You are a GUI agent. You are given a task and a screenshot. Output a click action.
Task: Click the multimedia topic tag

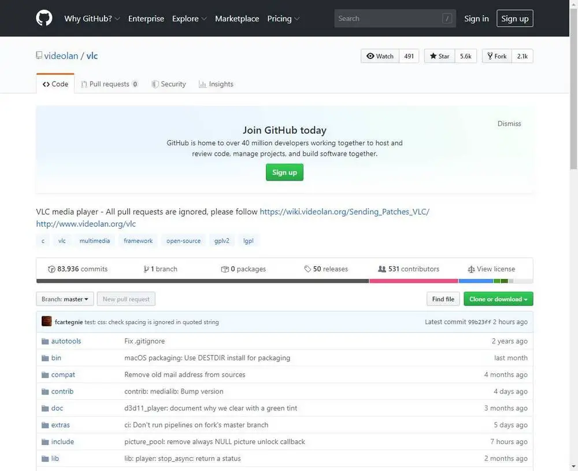click(95, 241)
